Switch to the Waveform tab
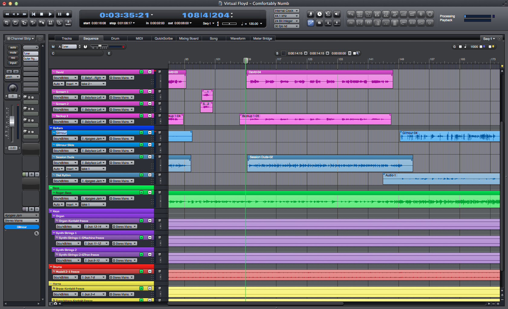Screen dimensions: 508x309 (x=238, y=38)
